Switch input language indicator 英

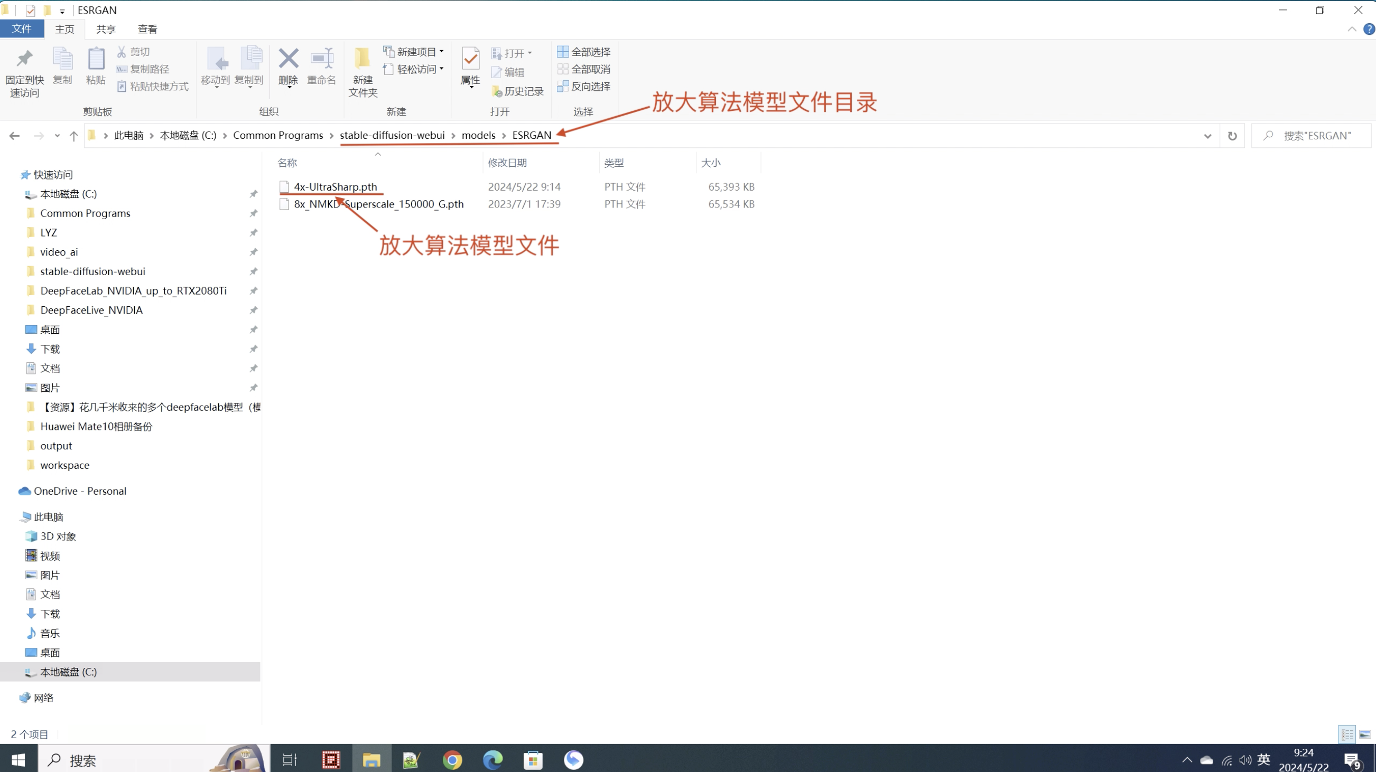[1263, 759]
